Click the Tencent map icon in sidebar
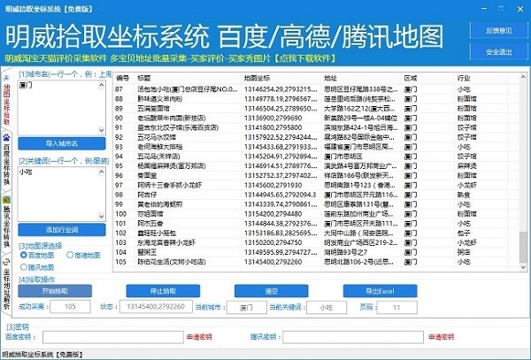 (6, 200)
